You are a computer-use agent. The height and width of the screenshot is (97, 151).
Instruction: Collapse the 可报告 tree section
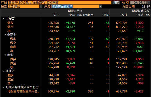coord(4,19)
